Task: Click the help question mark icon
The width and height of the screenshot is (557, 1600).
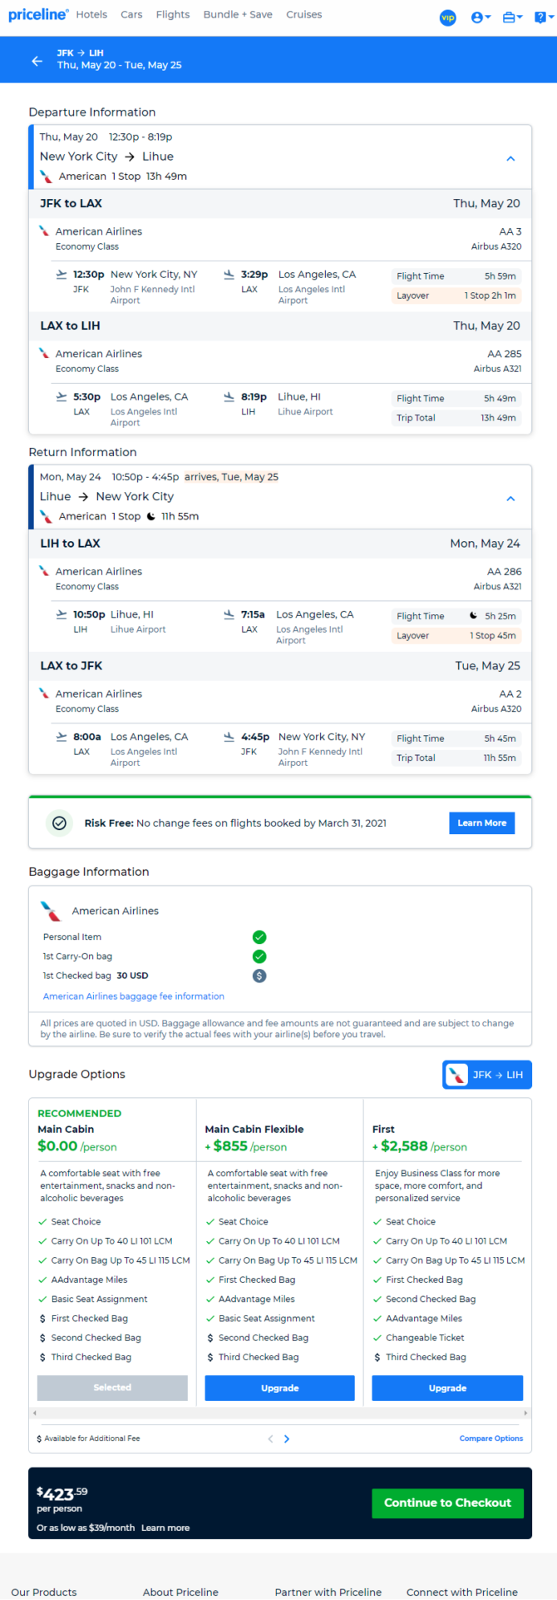Action: (x=541, y=17)
